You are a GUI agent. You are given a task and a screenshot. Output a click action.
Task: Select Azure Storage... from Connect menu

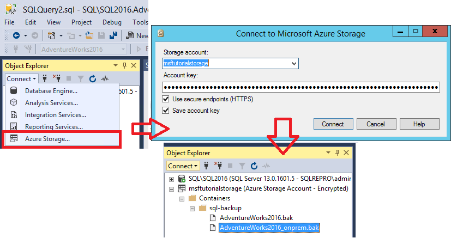(x=62, y=139)
